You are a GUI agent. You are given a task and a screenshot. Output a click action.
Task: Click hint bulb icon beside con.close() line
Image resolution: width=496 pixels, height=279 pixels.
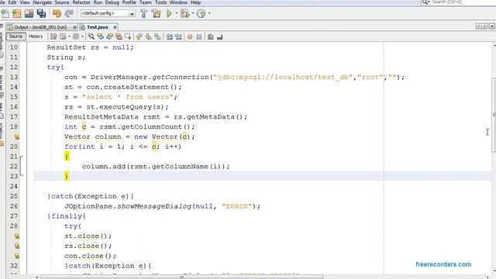[17, 256]
